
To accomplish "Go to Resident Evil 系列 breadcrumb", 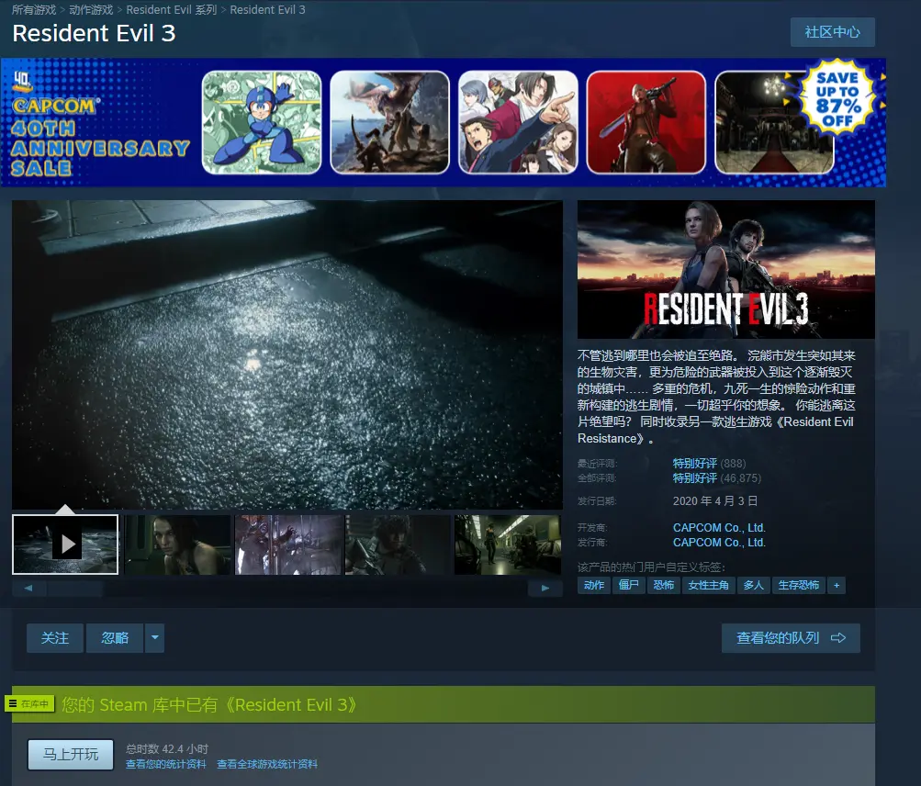I will point(172,10).
